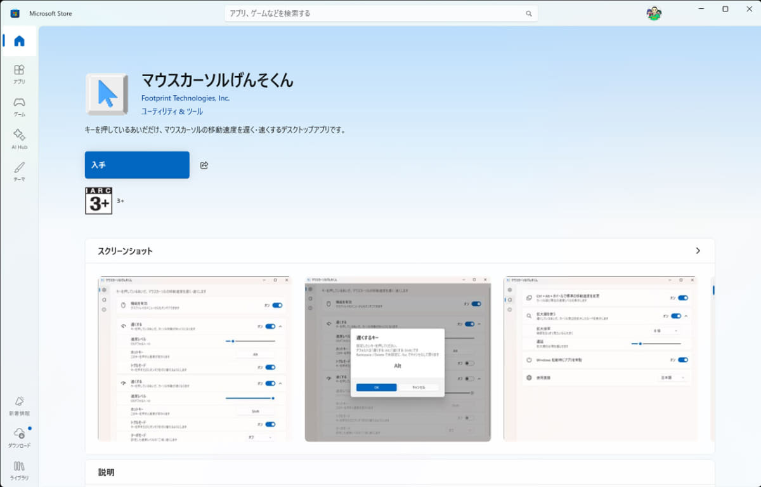761x487 pixels.
Task: Open ユーティリティ & ツール category link
Action: tap(172, 112)
